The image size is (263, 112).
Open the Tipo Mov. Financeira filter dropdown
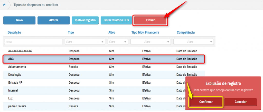(x=151, y=42)
